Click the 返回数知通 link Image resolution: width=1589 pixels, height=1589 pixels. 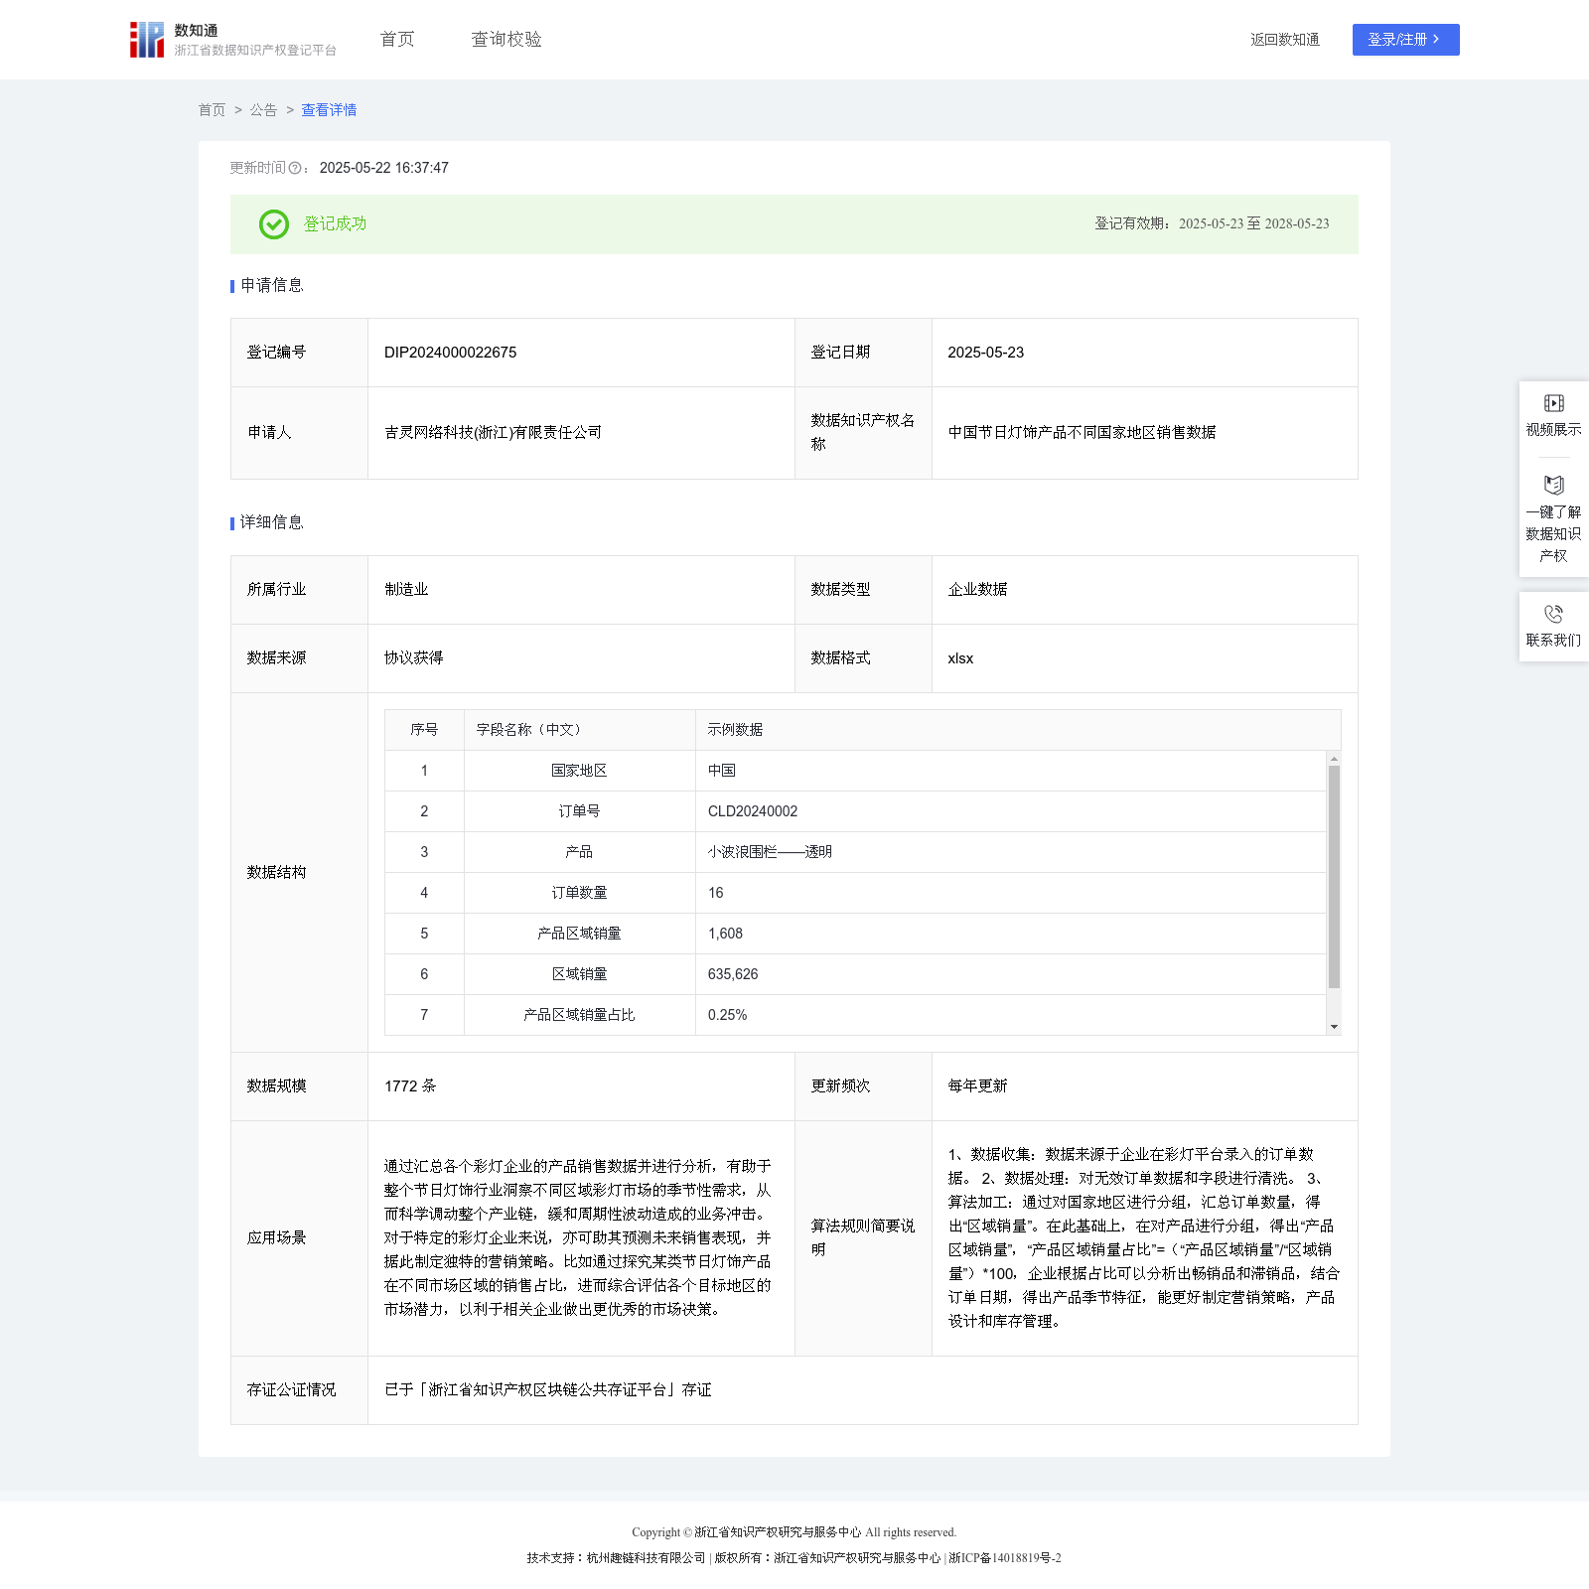click(1284, 40)
